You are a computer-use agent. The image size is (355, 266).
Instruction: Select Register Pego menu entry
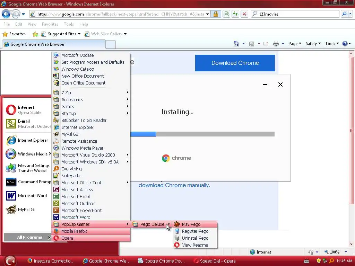click(x=195, y=231)
